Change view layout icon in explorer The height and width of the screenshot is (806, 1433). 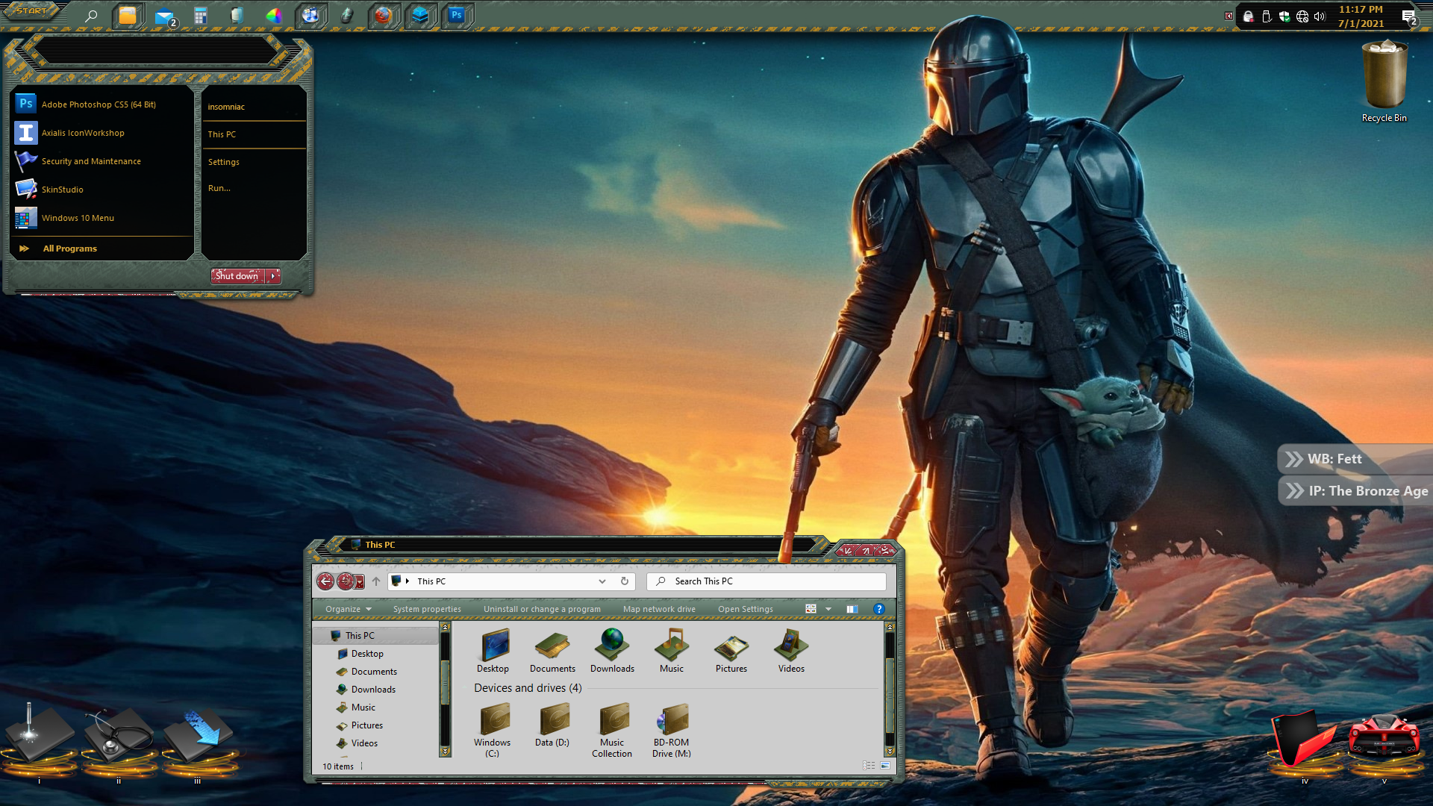pyautogui.click(x=811, y=609)
